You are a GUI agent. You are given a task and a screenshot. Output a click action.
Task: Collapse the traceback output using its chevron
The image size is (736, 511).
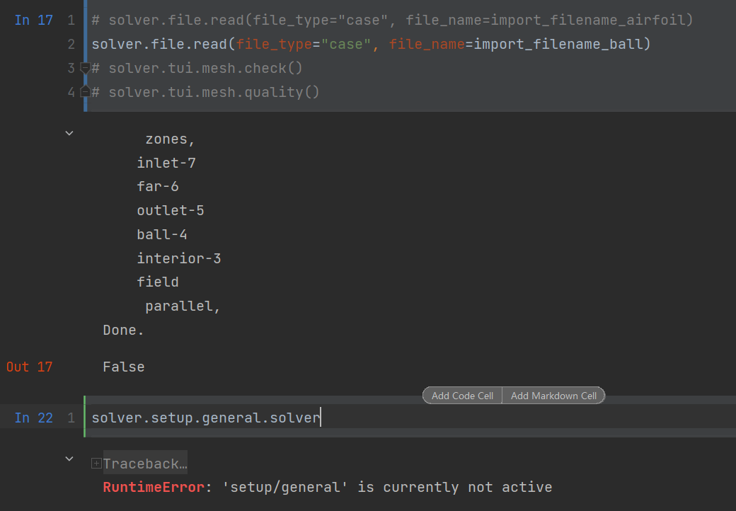(69, 458)
